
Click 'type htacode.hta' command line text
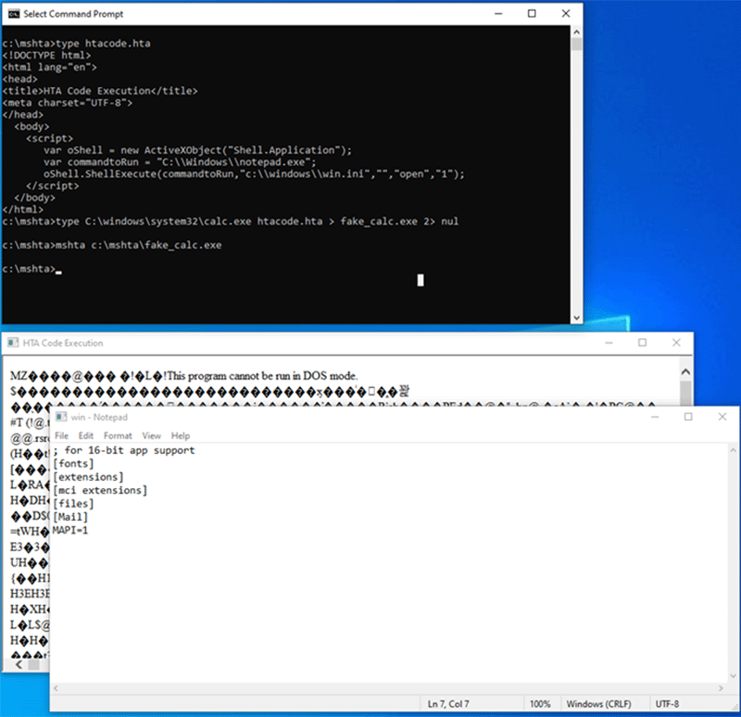click(103, 44)
